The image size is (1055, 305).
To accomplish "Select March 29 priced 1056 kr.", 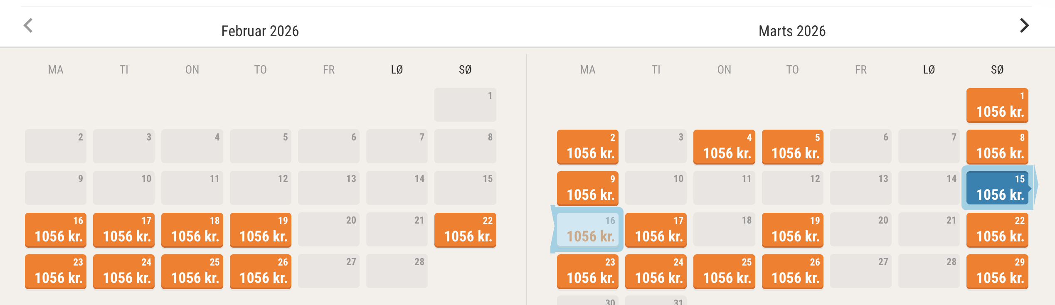I will click(x=997, y=271).
